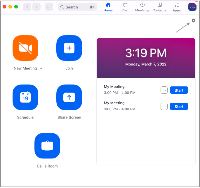The width and height of the screenshot is (200, 188).
Task: Start the first My Meeting
Action: [x=179, y=90]
